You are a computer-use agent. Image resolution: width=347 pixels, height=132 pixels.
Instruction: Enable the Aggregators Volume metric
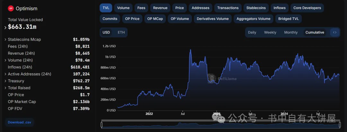point(254,19)
